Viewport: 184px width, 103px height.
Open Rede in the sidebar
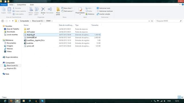(x=7, y=74)
